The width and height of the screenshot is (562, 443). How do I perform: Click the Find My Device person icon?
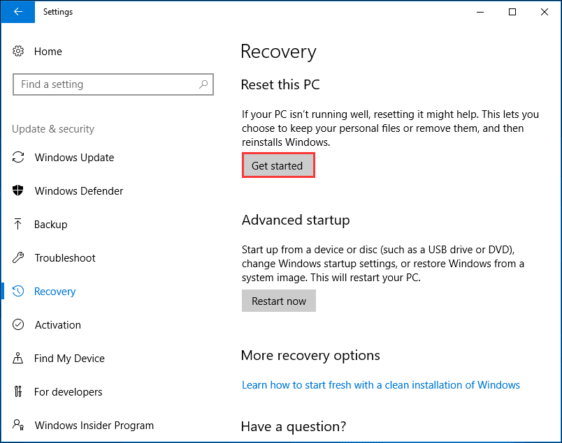coord(19,359)
